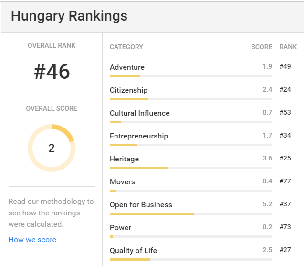Click the Adventure score progress bar
Image resolution: width=304 pixels, height=266 pixels.
[190, 76]
